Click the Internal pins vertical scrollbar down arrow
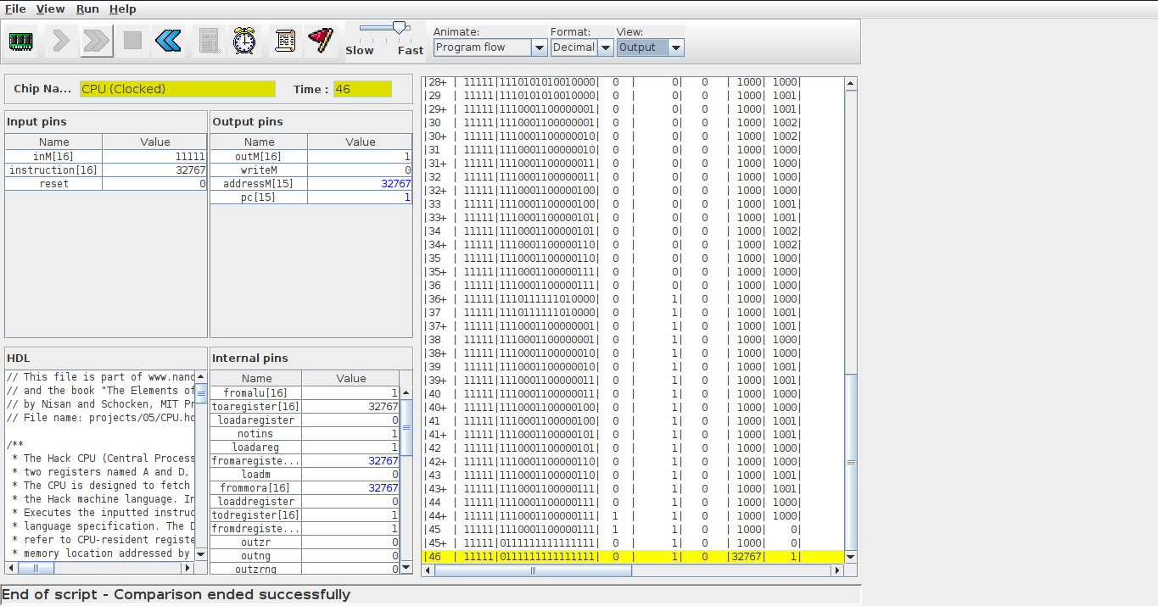Viewport: 1158px width, 606px height. (x=406, y=568)
